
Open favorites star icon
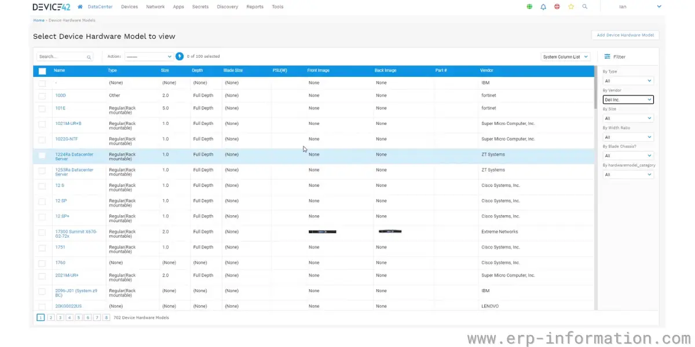point(571,7)
